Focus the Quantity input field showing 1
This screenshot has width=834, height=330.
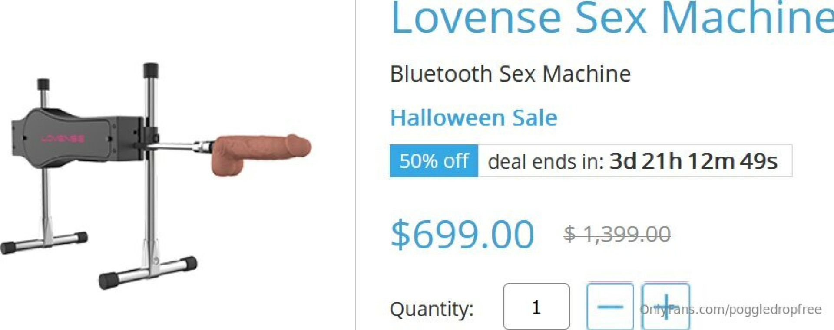click(536, 307)
